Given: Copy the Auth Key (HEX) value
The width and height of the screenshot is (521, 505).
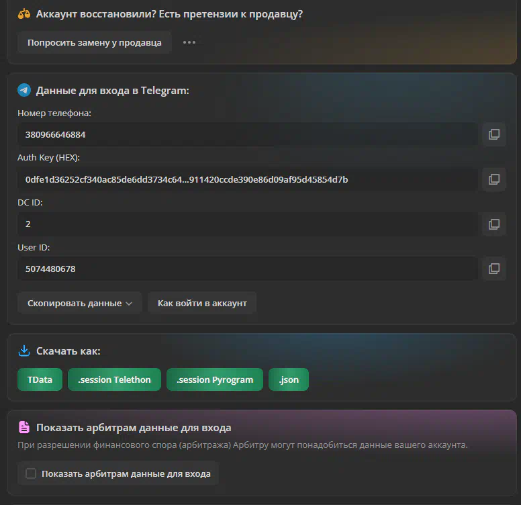Looking at the screenshot, I should pos(493,179).
